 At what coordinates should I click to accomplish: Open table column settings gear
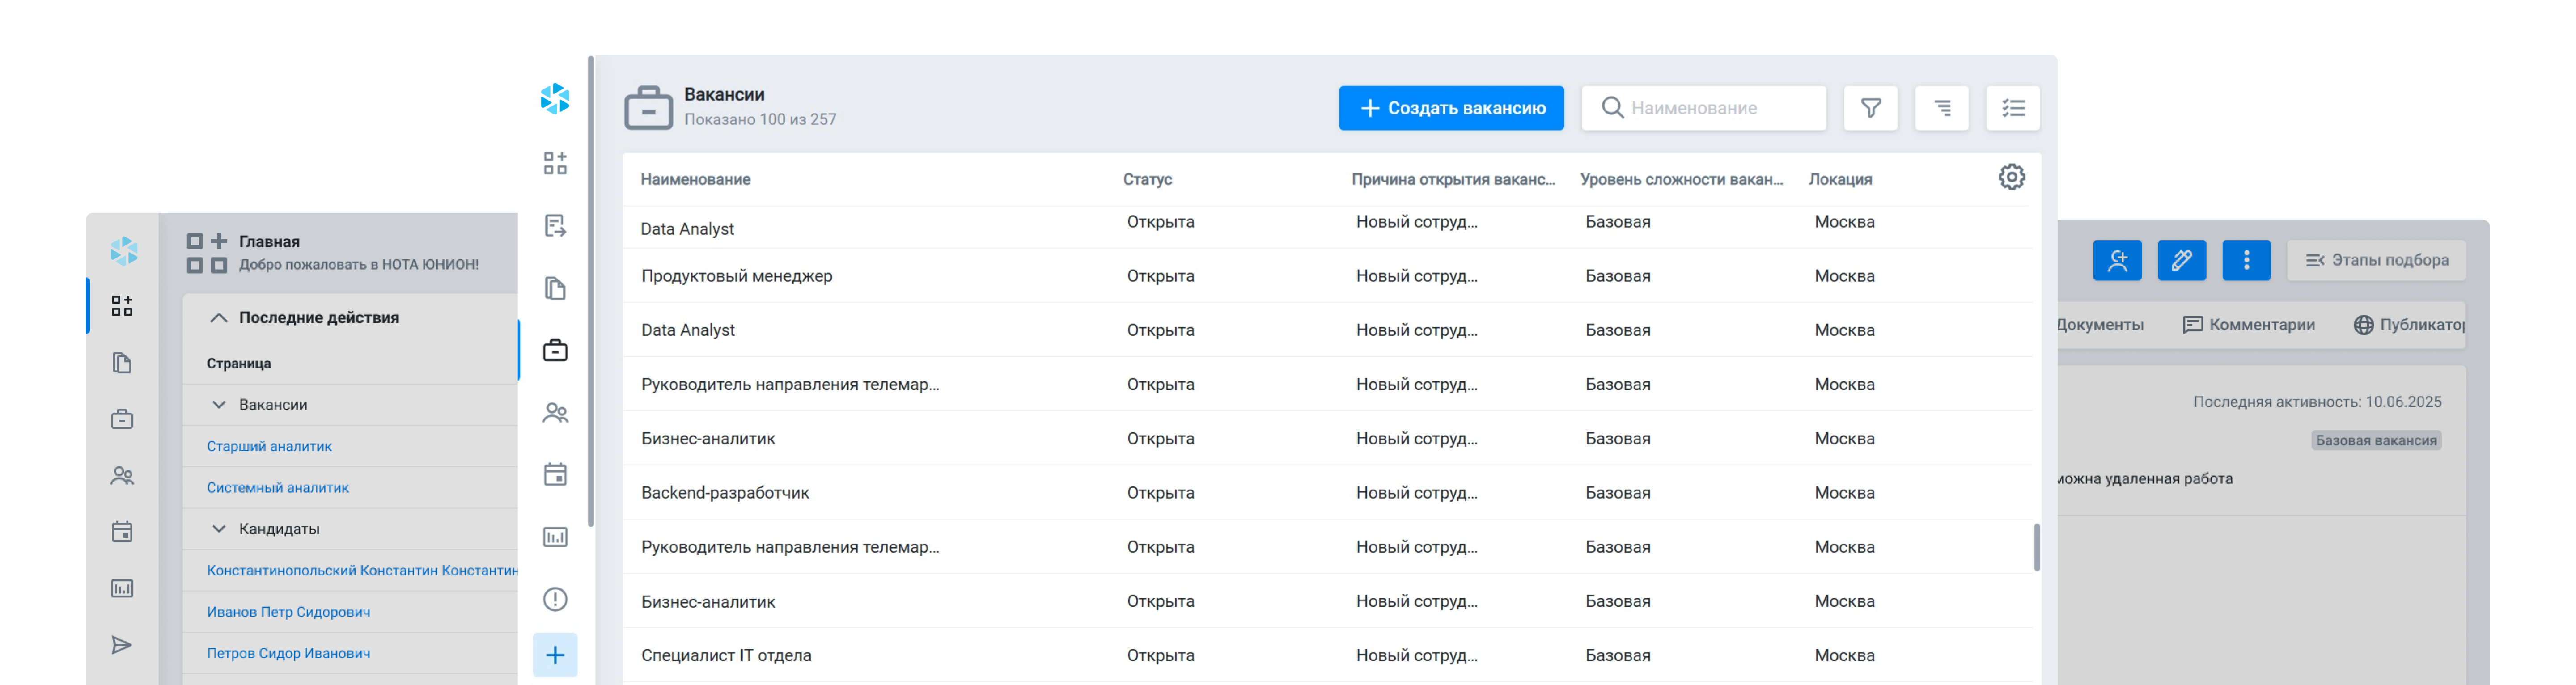tap(2011, 177)
